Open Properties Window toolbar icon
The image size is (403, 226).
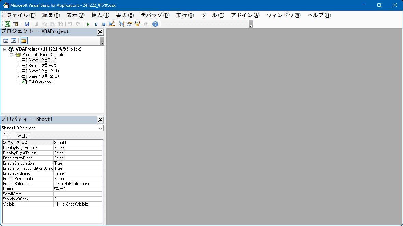tap(130, 24)
